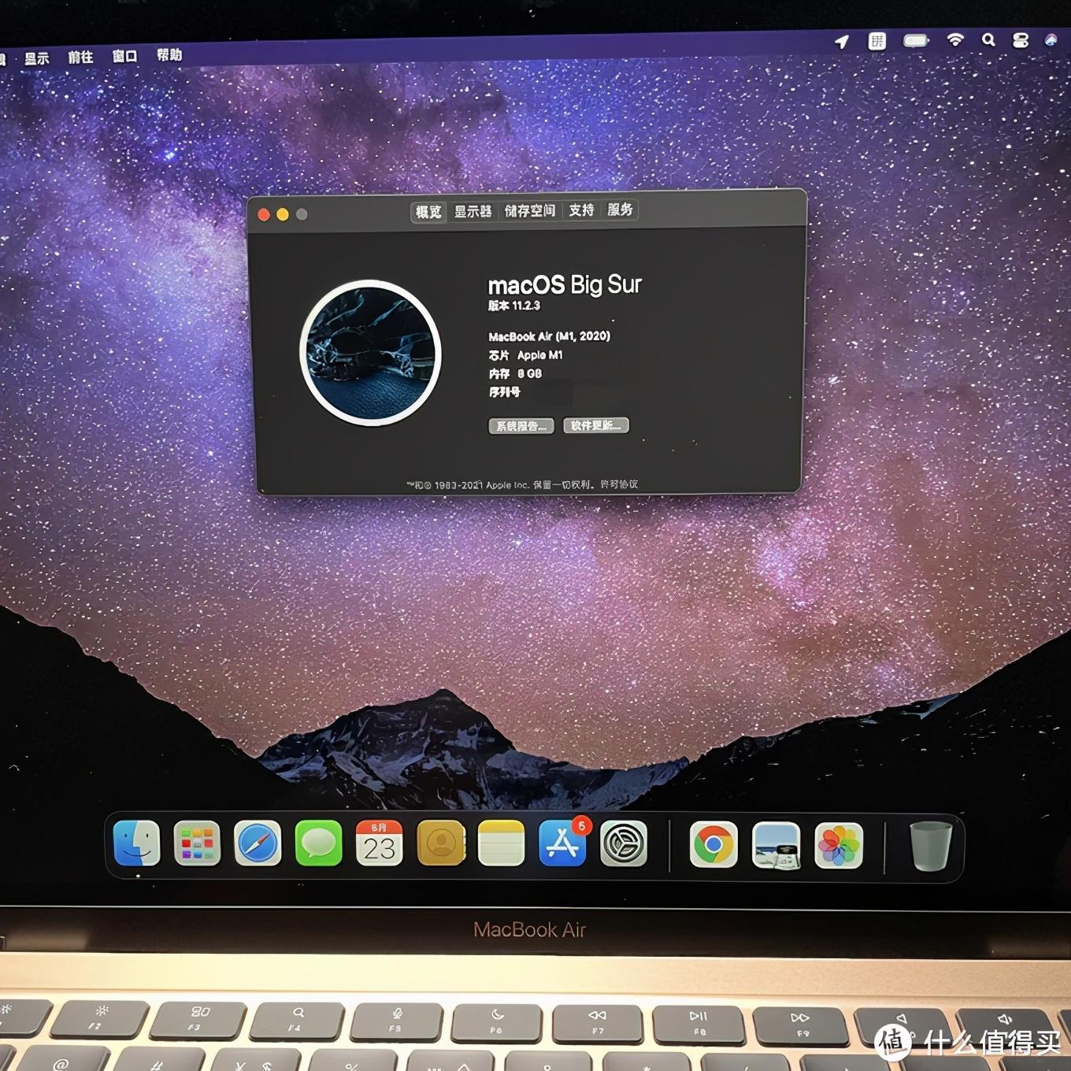The width and height of the screenshot is (1071, 1071).
Task: Open the Contacts app in Dock
Action: coord(440,843)
